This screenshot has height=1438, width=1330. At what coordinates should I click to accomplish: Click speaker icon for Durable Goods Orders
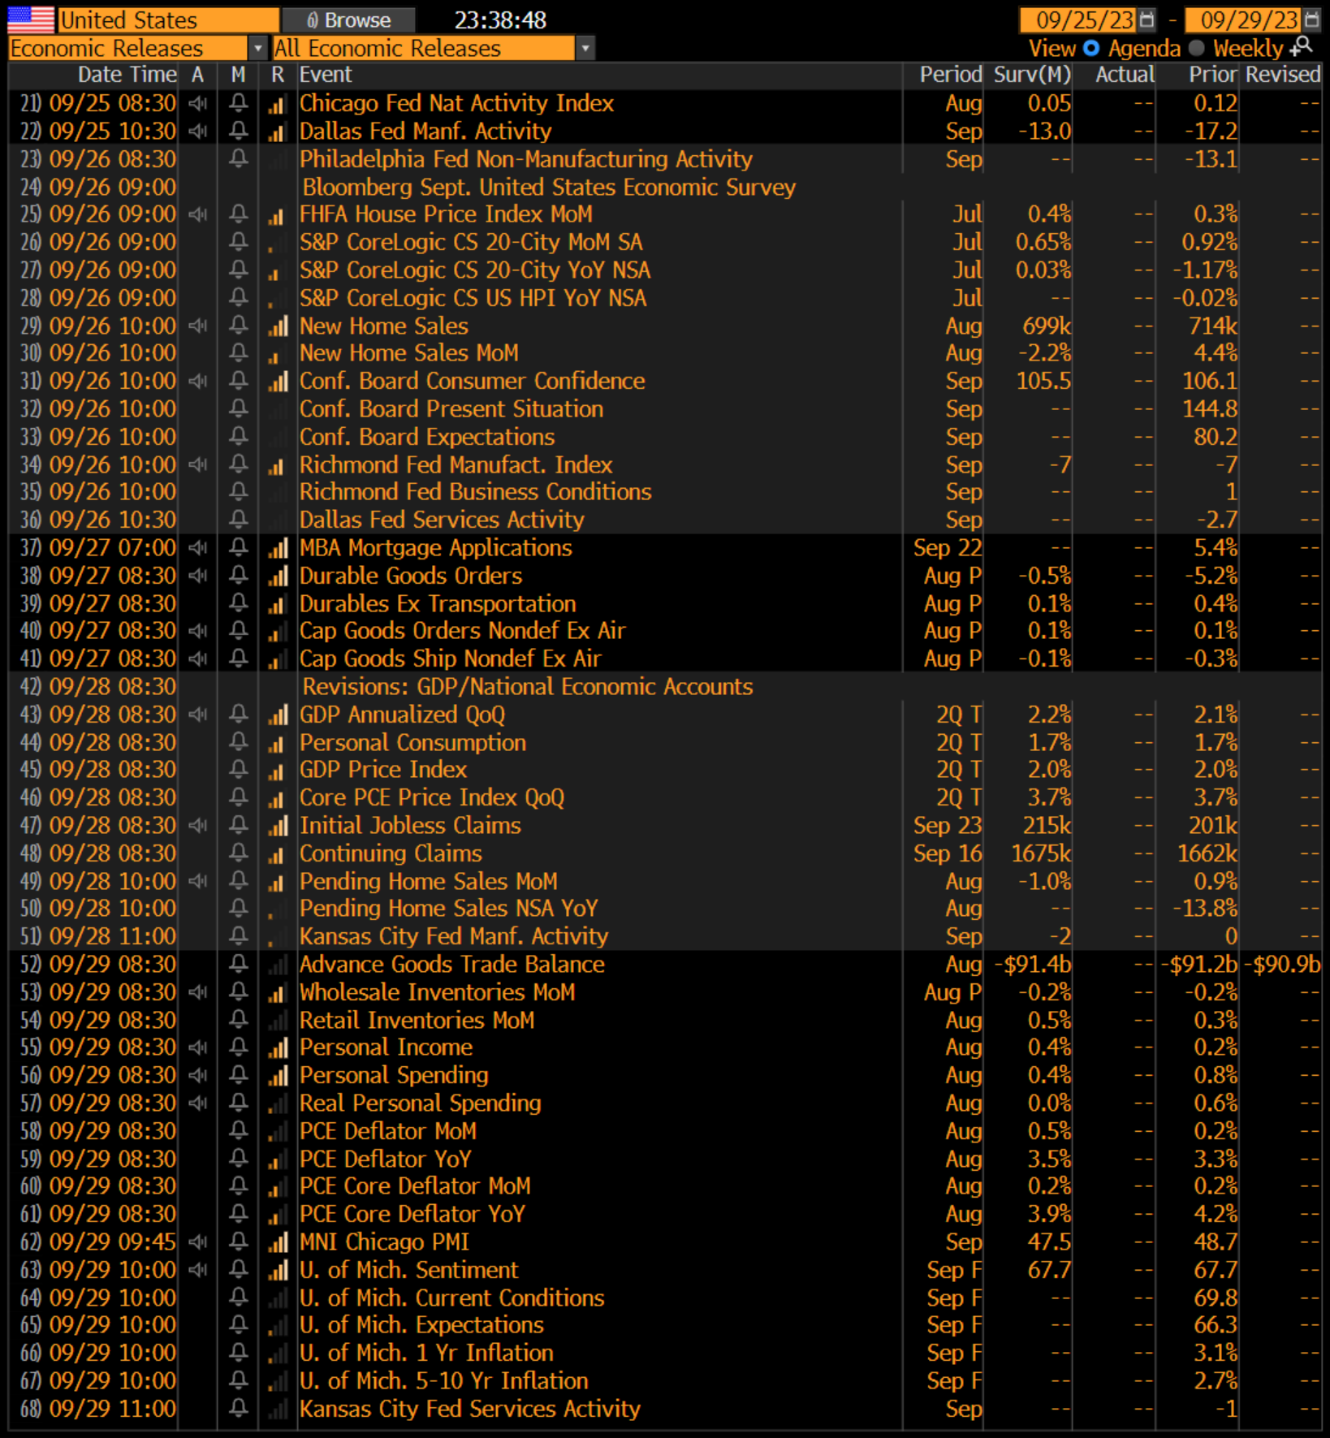click(x=197, y=576)
